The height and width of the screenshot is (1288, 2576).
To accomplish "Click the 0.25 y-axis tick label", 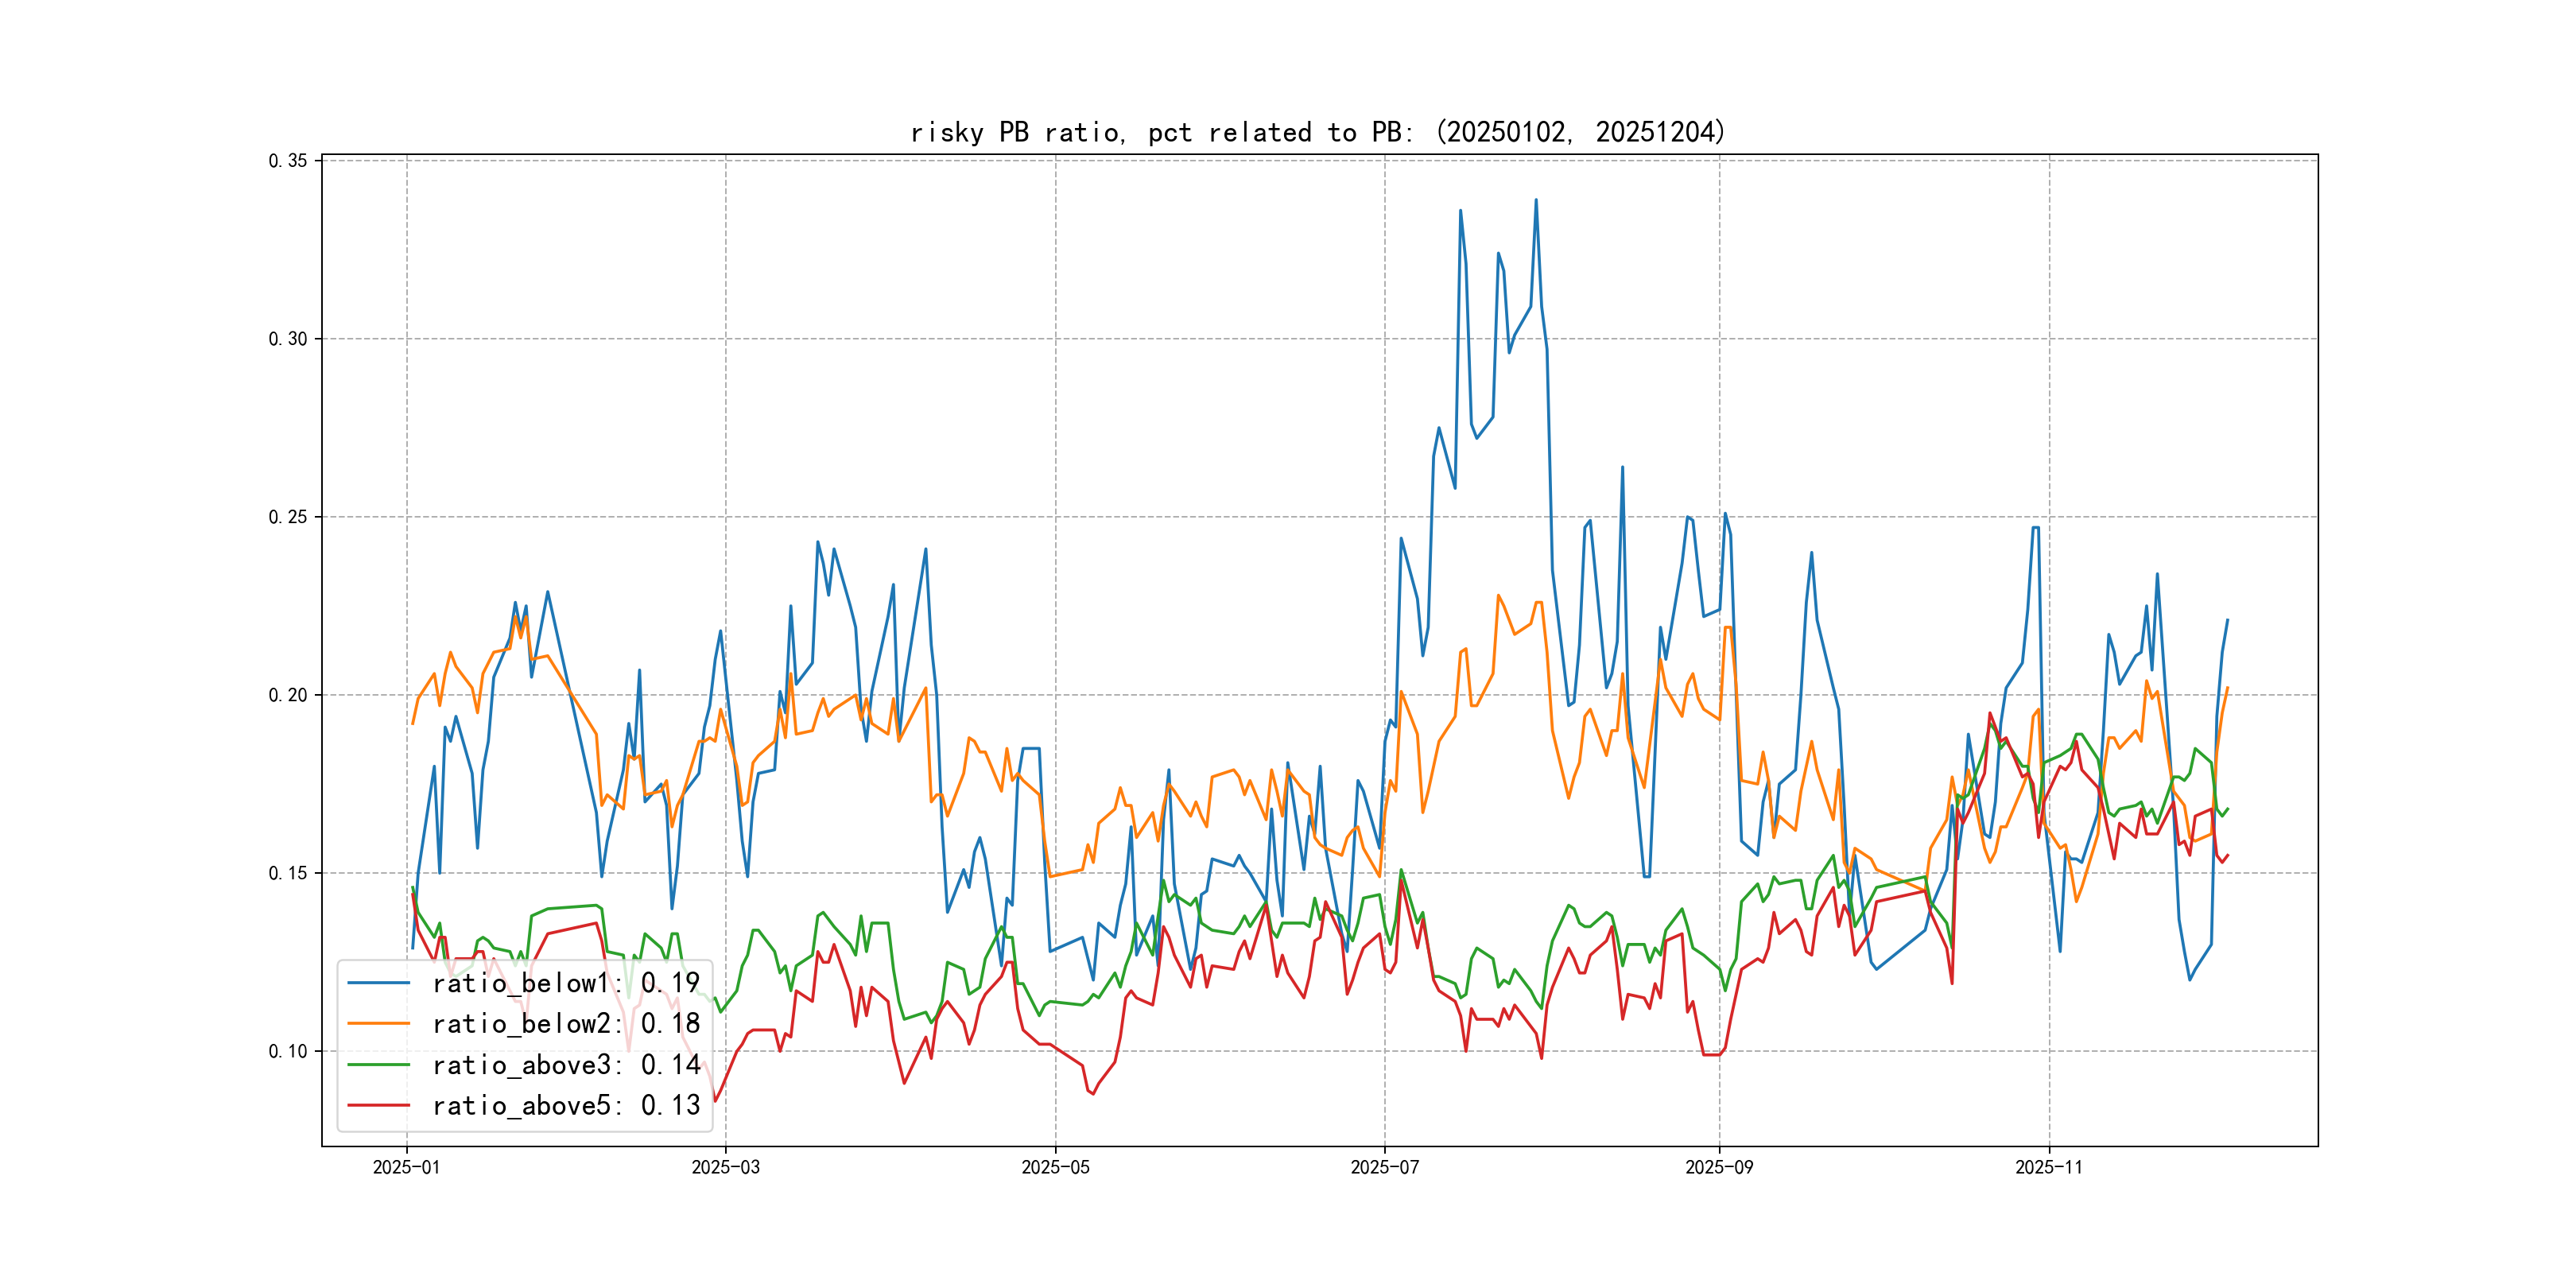I will pos(288,517).
